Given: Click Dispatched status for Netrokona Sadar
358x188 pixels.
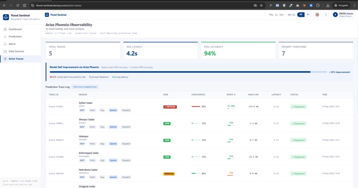Looking at the screenshot, I should 298,174.
